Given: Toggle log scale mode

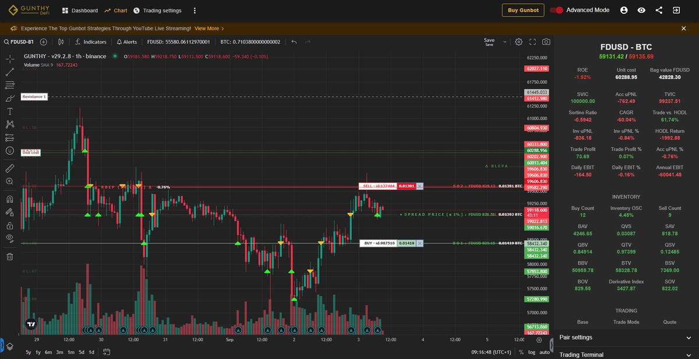Looking at the screenshot, I should (532, 352).
